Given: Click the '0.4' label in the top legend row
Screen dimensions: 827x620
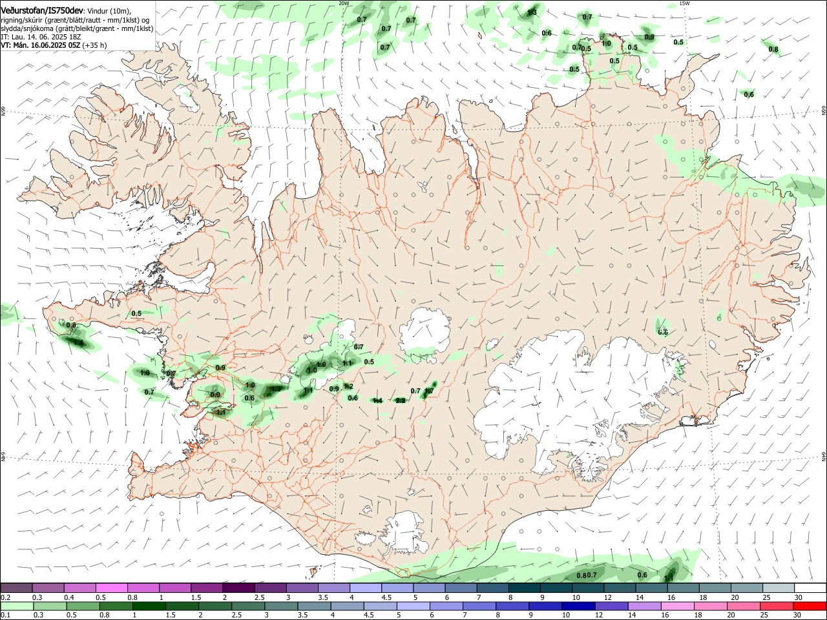Looking at the screenshot, I should coord(69,597).
